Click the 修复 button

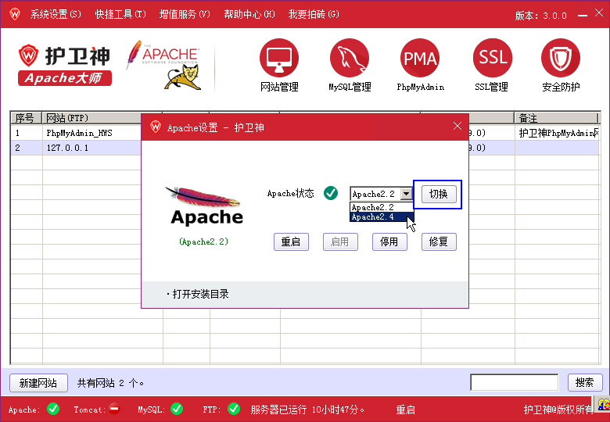439,241
